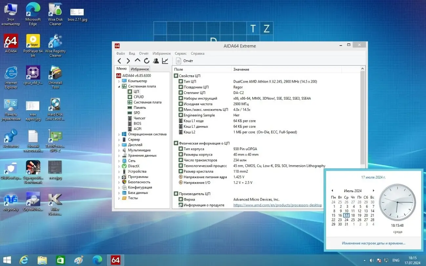Screen dimensions: 426x266
Task: Expand the Тесты category
Action: click(x=120, y=198)
